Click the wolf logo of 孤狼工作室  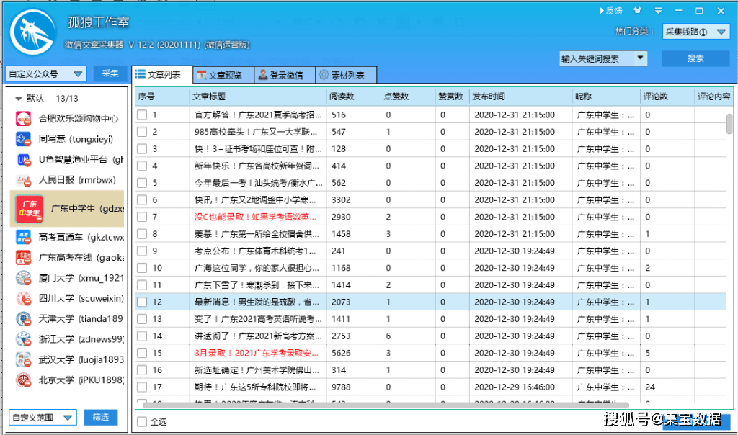[x=32, y=31]
